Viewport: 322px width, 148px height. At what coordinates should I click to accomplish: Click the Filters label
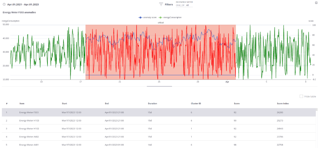(x=169, y=4)
